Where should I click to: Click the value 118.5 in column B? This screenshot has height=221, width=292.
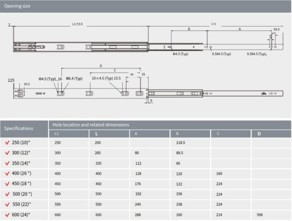tap(180, 143)
